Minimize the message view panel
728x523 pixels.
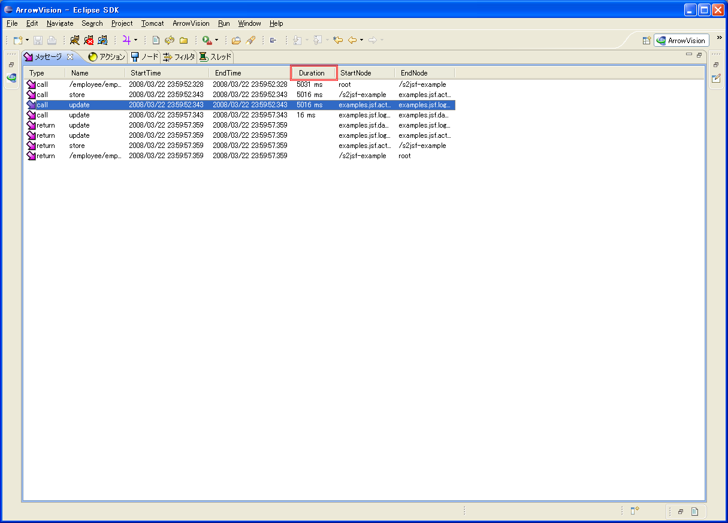(689, 55)
